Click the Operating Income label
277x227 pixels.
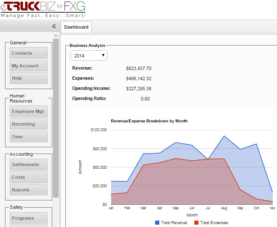[x=91, y=88]
